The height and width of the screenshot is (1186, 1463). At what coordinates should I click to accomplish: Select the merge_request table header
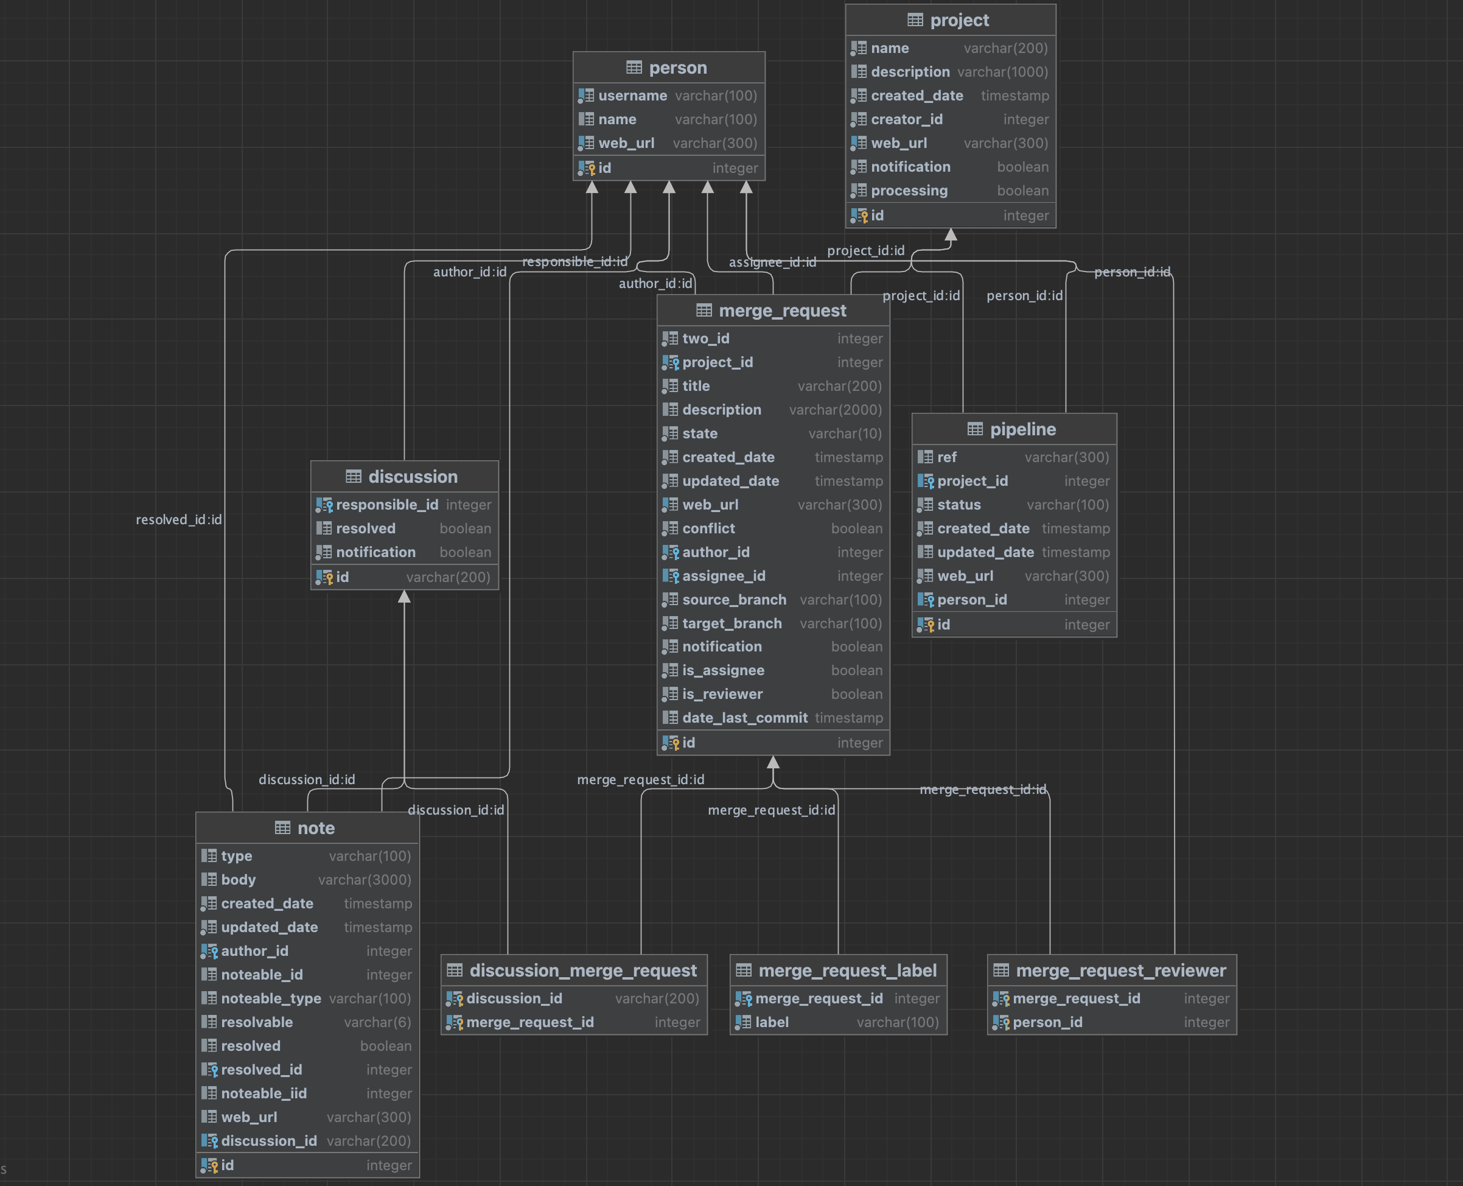click(773, 310)
